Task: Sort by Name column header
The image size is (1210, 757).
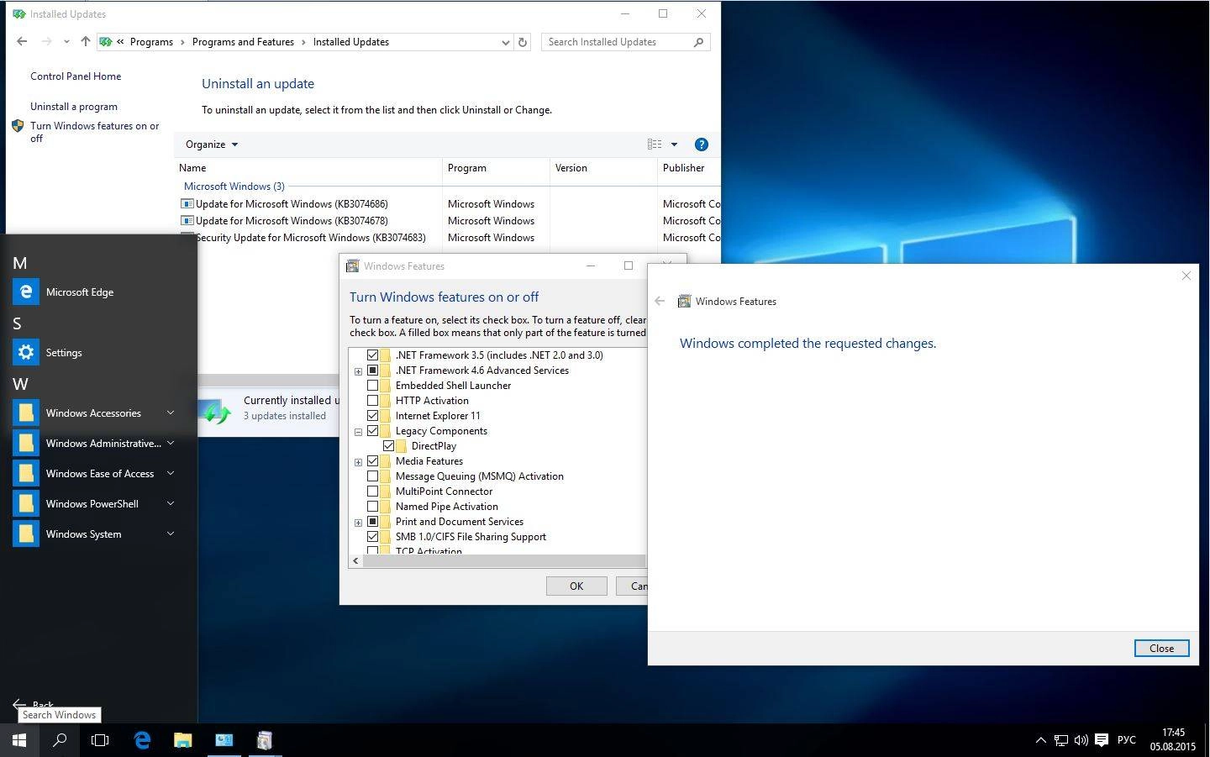Action: [x=308, y=168]
